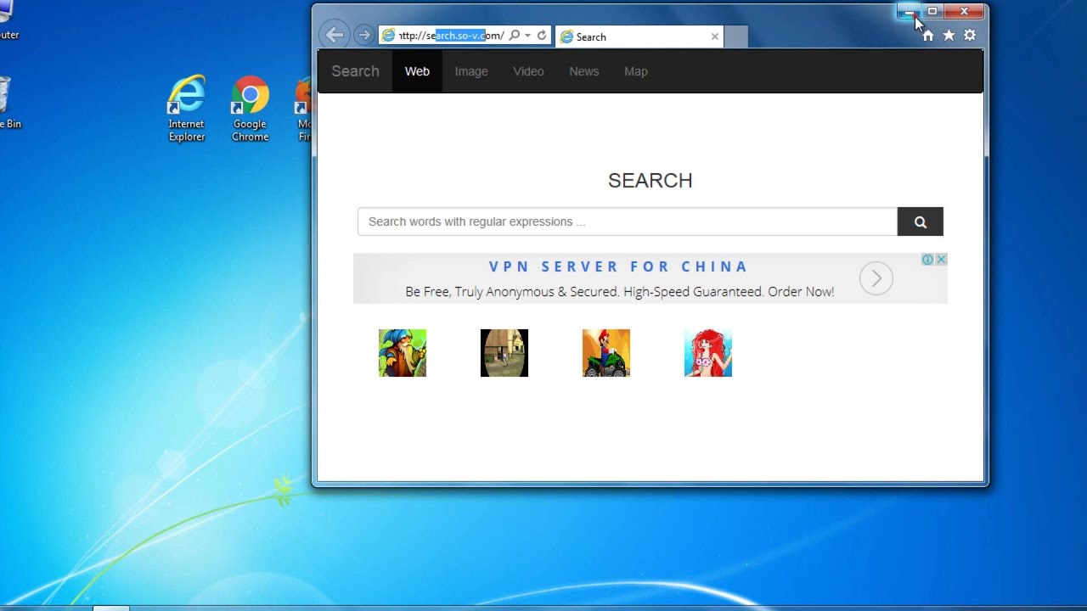1087x611 pixels.
Task: Click the magnifier icon in the address bar
Action: (514, 36)
